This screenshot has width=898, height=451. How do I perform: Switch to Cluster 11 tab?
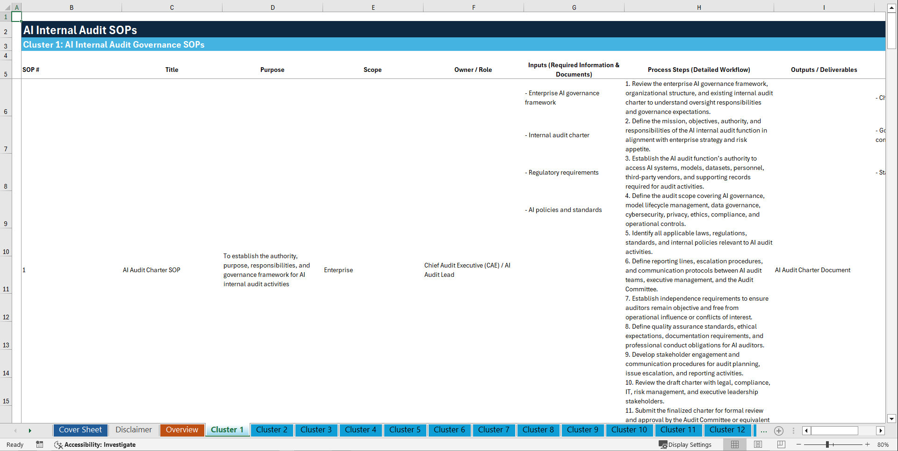[x=678, y=430]
